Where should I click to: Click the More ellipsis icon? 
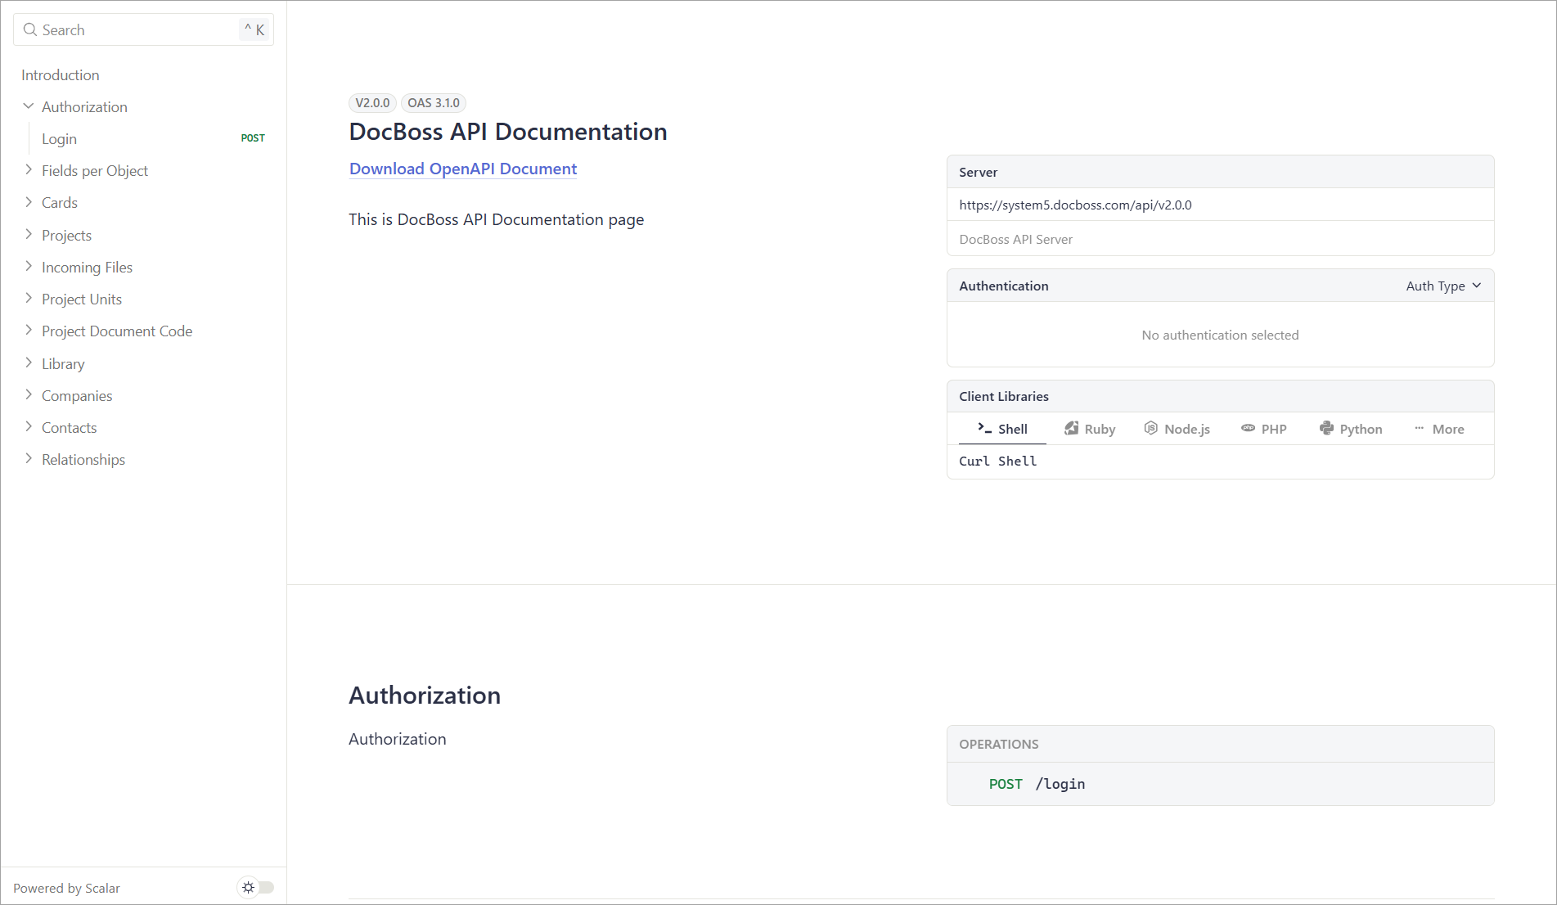(x=1420, y=428)
